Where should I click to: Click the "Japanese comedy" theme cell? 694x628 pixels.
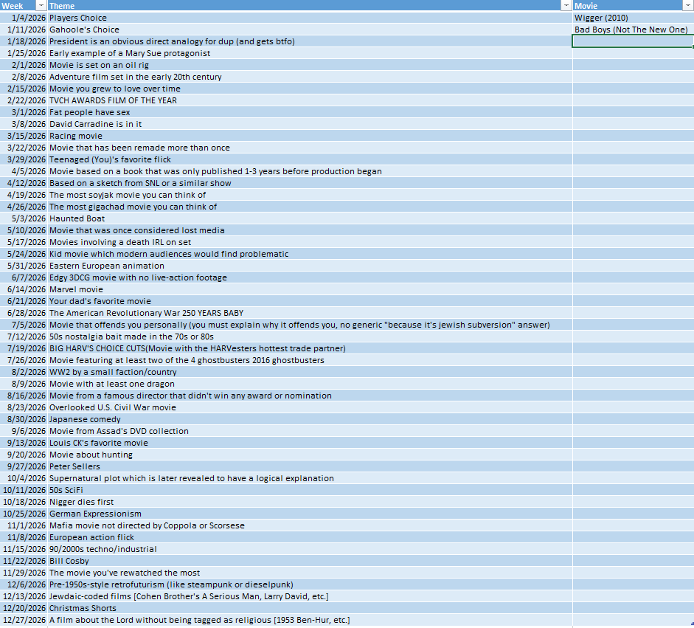(x=85, y=419)
